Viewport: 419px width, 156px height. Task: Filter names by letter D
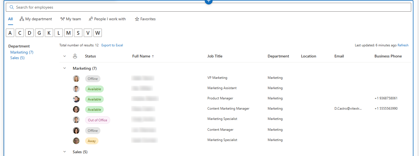click(29, 33)
